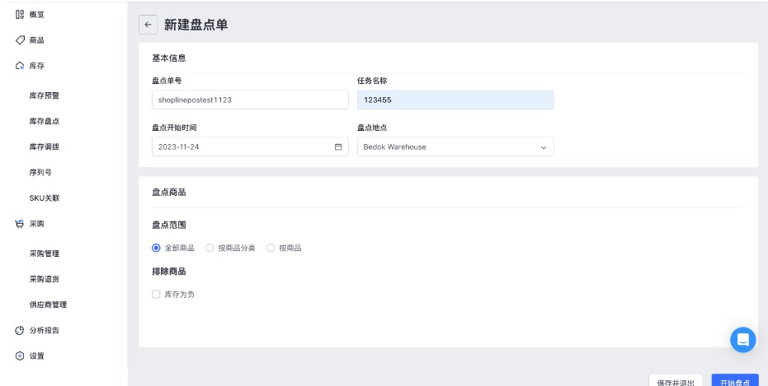The height and width of the screenshot is (386, 768).
Task: Click the 保存并退出 button
Action: tap(676, 381)
